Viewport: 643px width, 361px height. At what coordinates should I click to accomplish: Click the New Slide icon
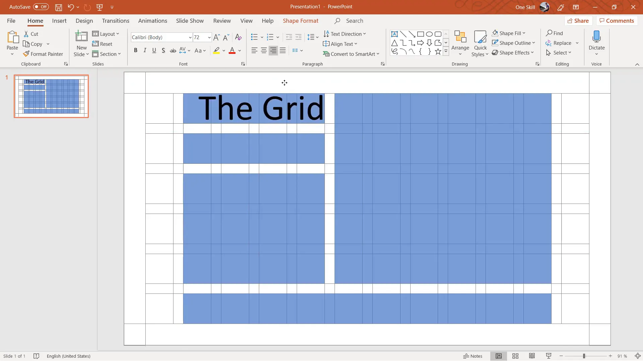[81, 36]
